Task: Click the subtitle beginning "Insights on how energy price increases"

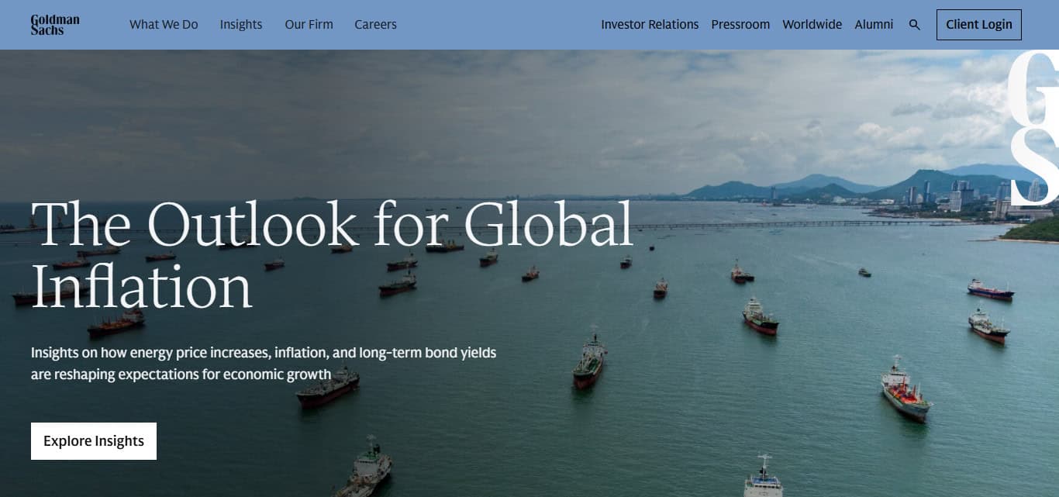Action: tap(264, 364)
